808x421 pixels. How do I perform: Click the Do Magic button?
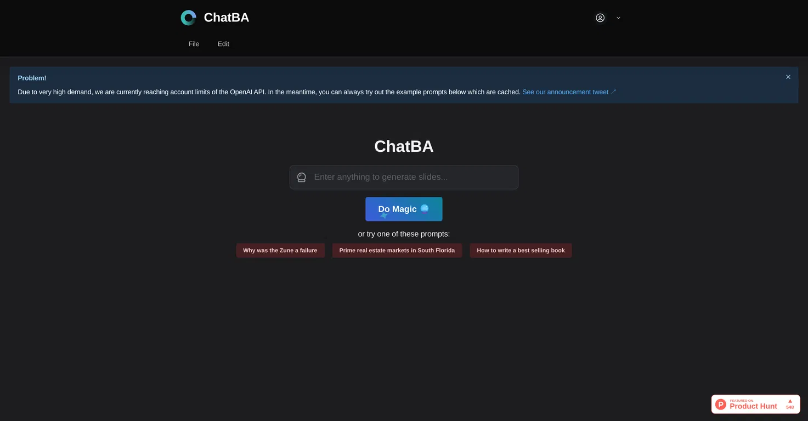point(404,209)
